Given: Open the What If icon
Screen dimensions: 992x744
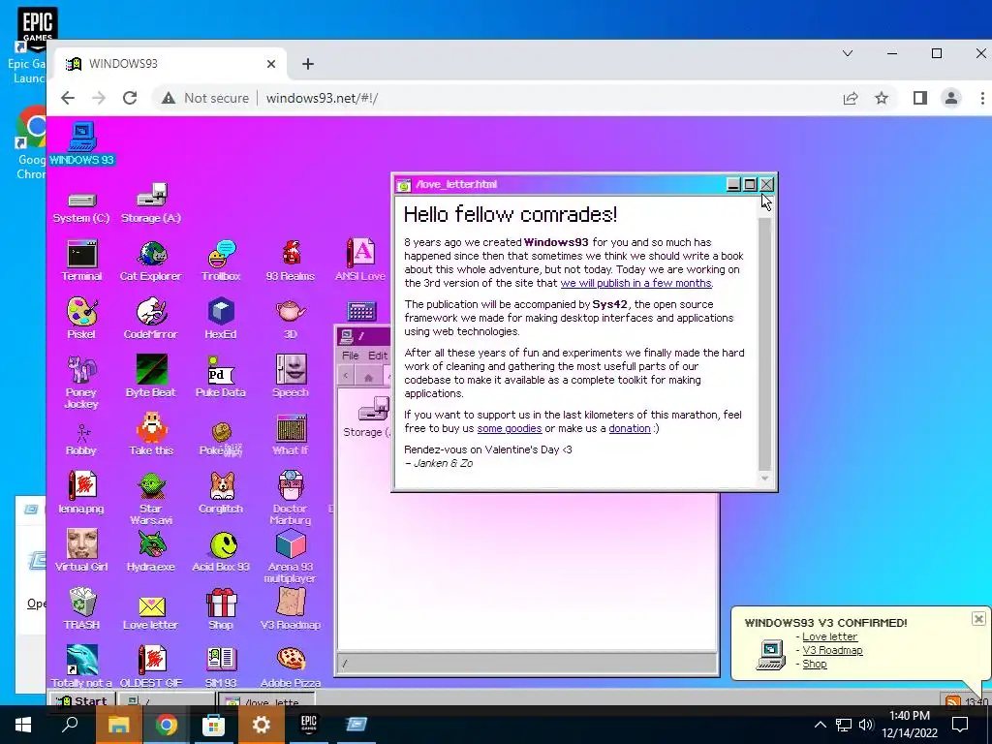Looking at the screenshot, I should tap(291, 435).
